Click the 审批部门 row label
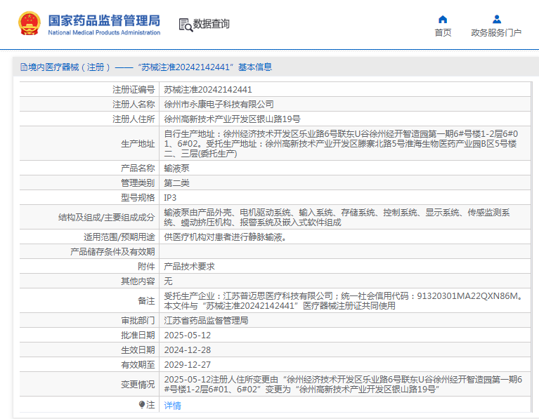Screen dimensions: 539x419 [x=138, y=321]
